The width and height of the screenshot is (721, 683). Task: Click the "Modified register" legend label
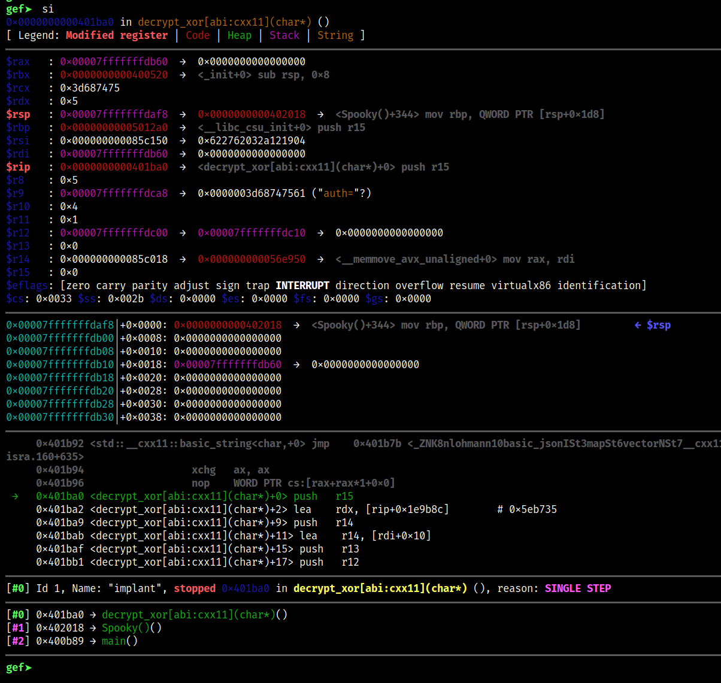[x=117, y=35]
